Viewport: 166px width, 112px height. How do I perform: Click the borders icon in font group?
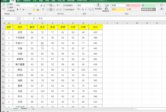pyautogui.click(x=29, y=10)
